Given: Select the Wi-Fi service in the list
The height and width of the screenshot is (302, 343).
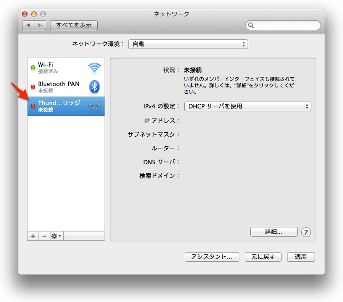Looking at the screenshot, I should click(66, 68).
